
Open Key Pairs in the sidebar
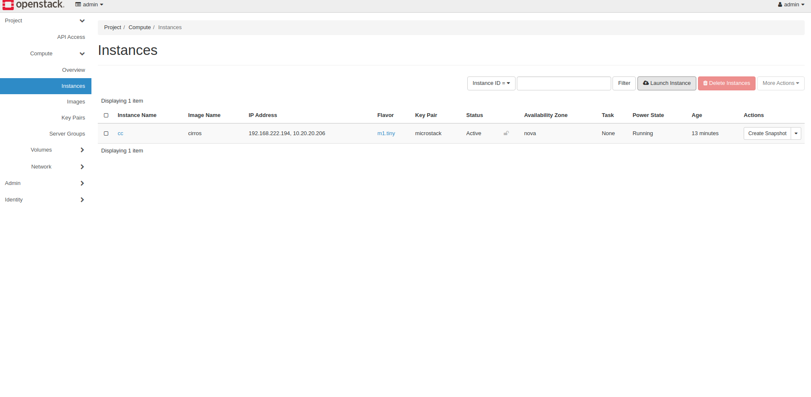point(73,118)
